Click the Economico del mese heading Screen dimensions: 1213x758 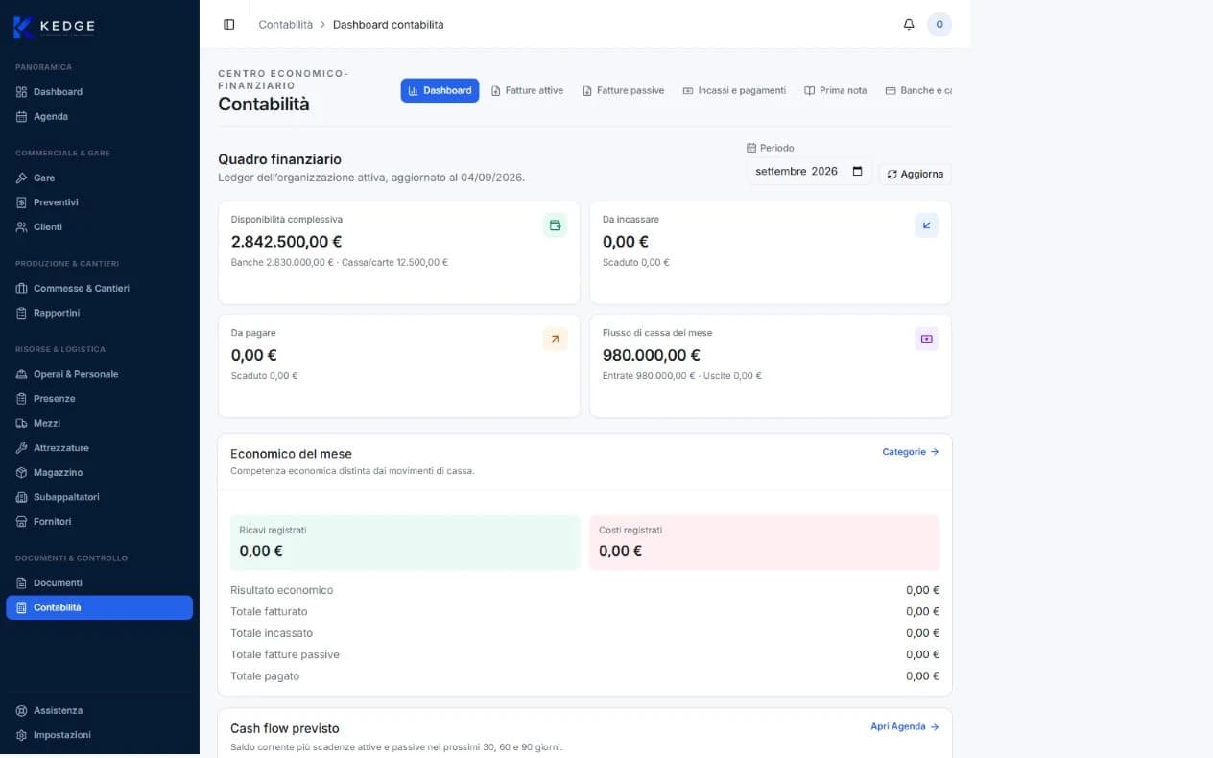point(291,453)
